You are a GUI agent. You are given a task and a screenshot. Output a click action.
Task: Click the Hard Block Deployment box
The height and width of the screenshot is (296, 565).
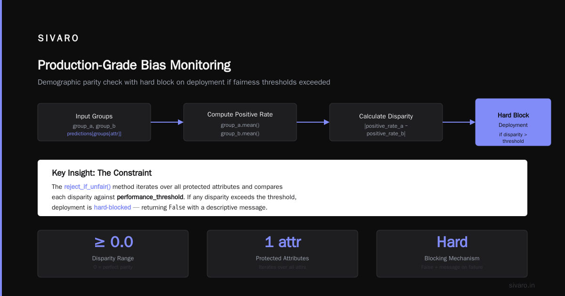pyautogui.click(x=513, y=122)
